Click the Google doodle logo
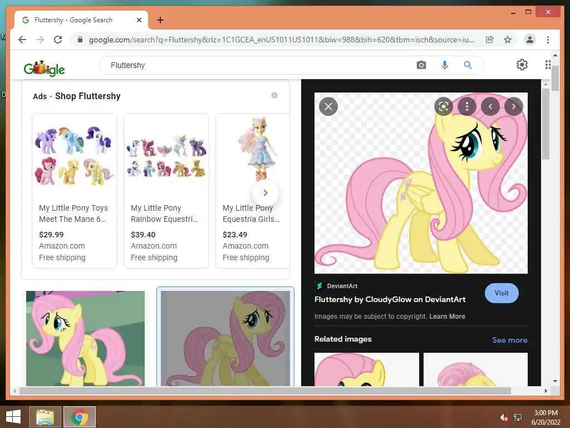Screen dimensions: 570x428 (x=45, y=67)
